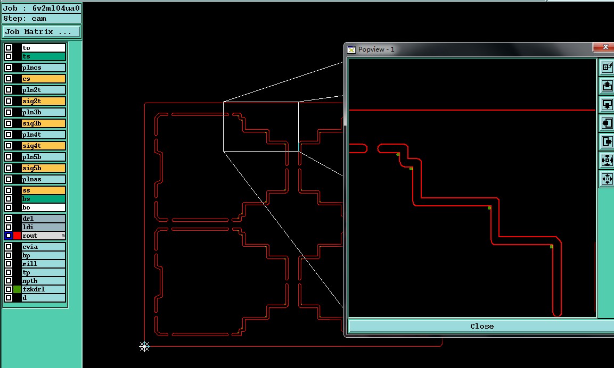This screenshot has height=368, width=614.
Task: Toggle display checkbox of layer drl
Action: tap(9, 218)
